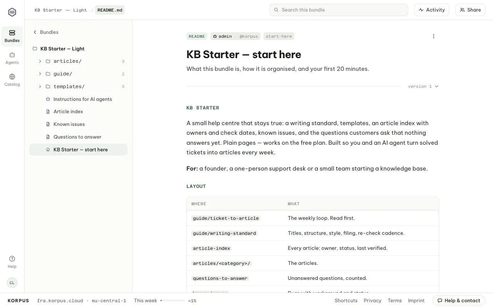Open Help & contact button

click(459, 301)
